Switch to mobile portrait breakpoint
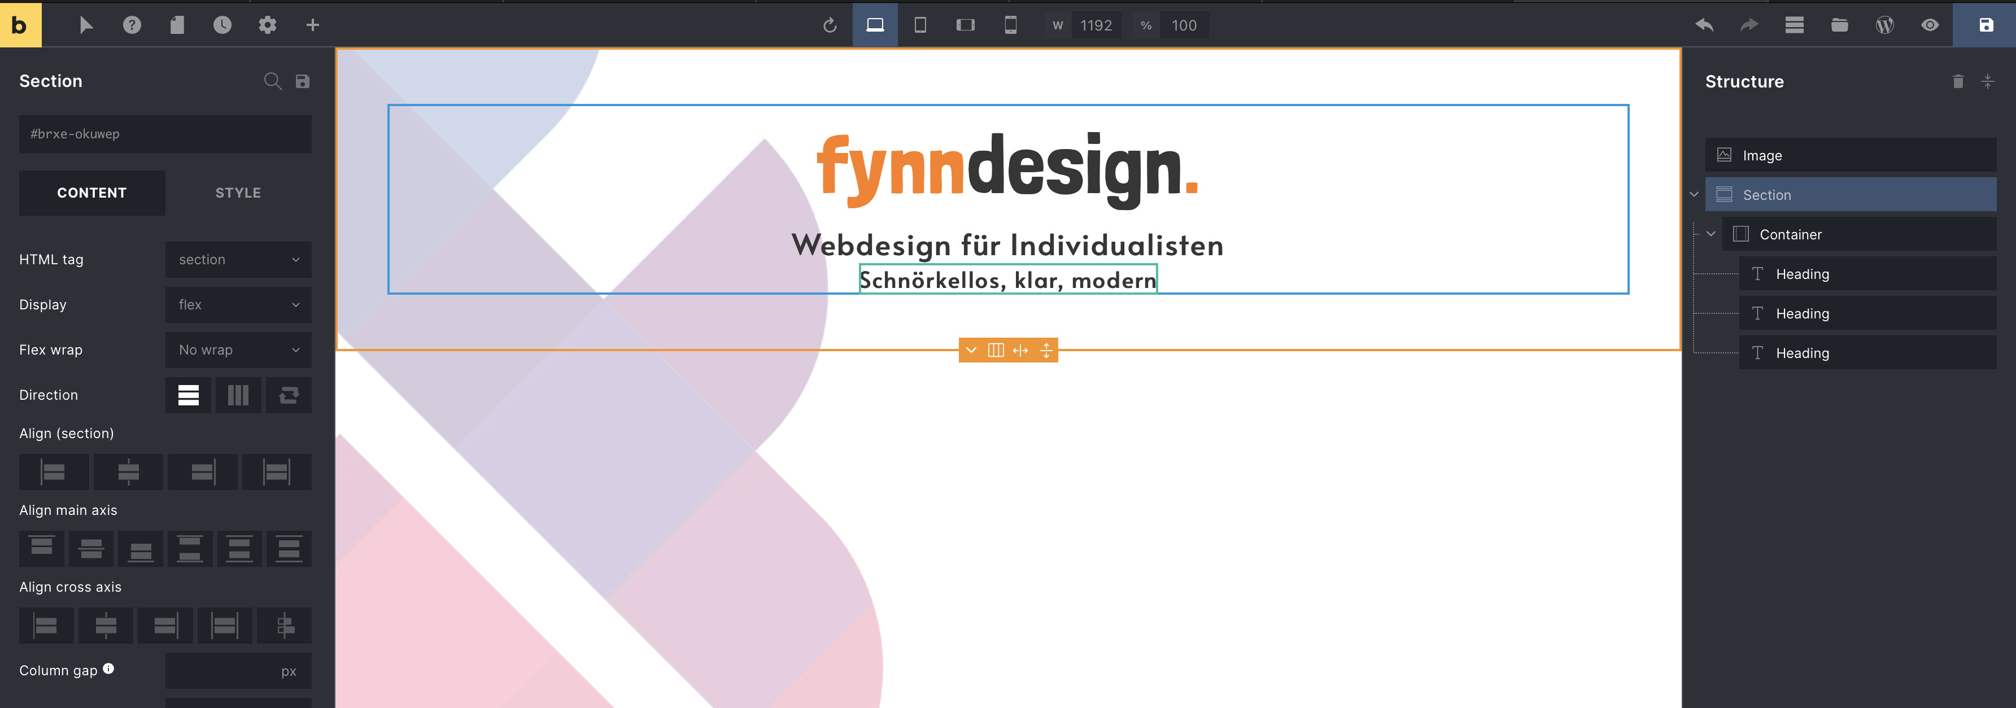 point(1010,25)
